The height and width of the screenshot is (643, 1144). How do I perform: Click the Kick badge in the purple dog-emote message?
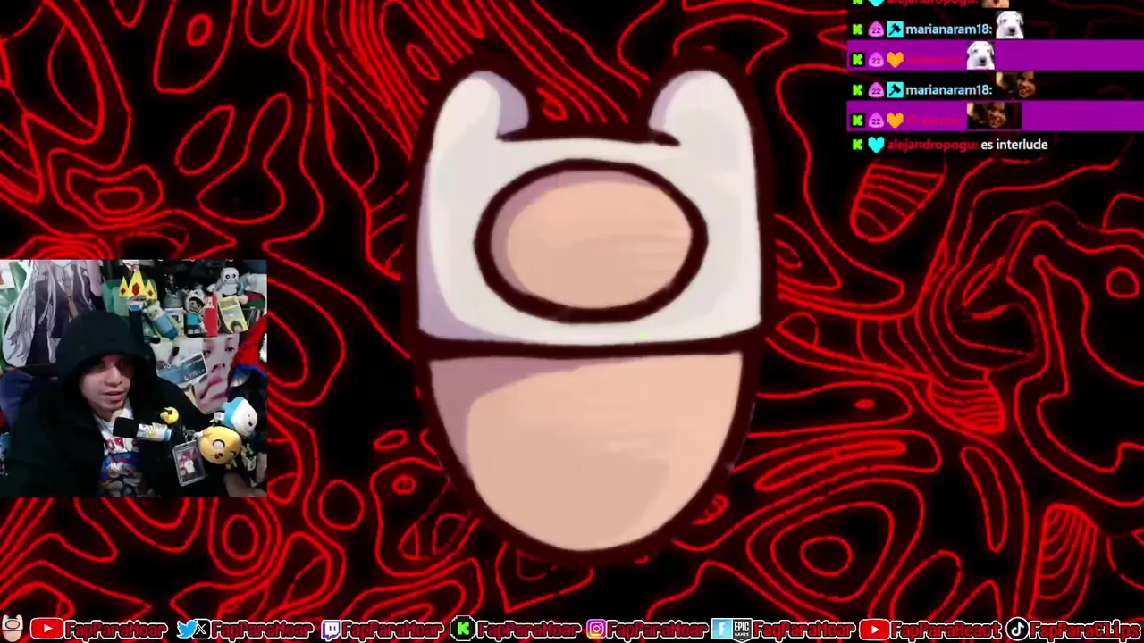pyautogui.click(x=858, y=60)
